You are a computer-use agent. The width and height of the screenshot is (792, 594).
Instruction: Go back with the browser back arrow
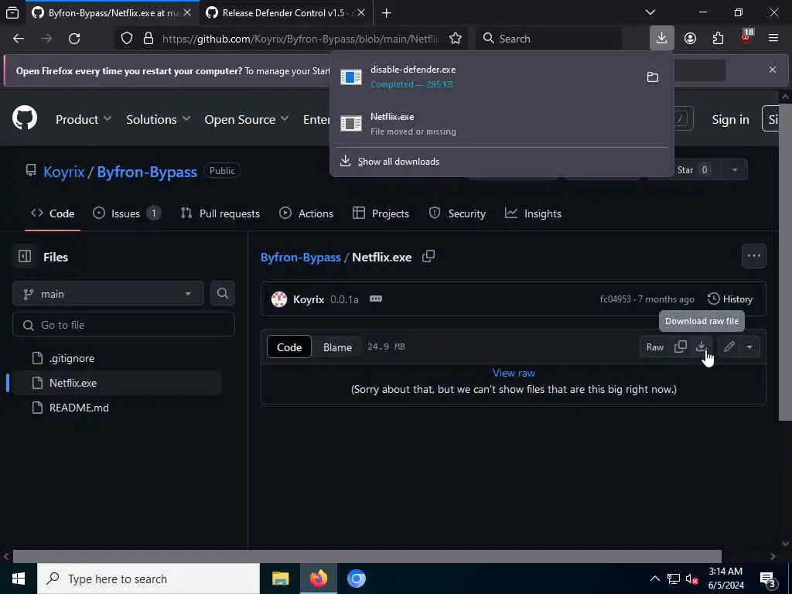[x=19, y=39]
